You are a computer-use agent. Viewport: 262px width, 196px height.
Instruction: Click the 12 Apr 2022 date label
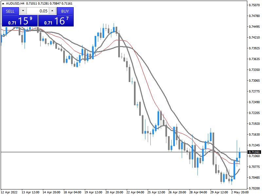coord(9,192)
